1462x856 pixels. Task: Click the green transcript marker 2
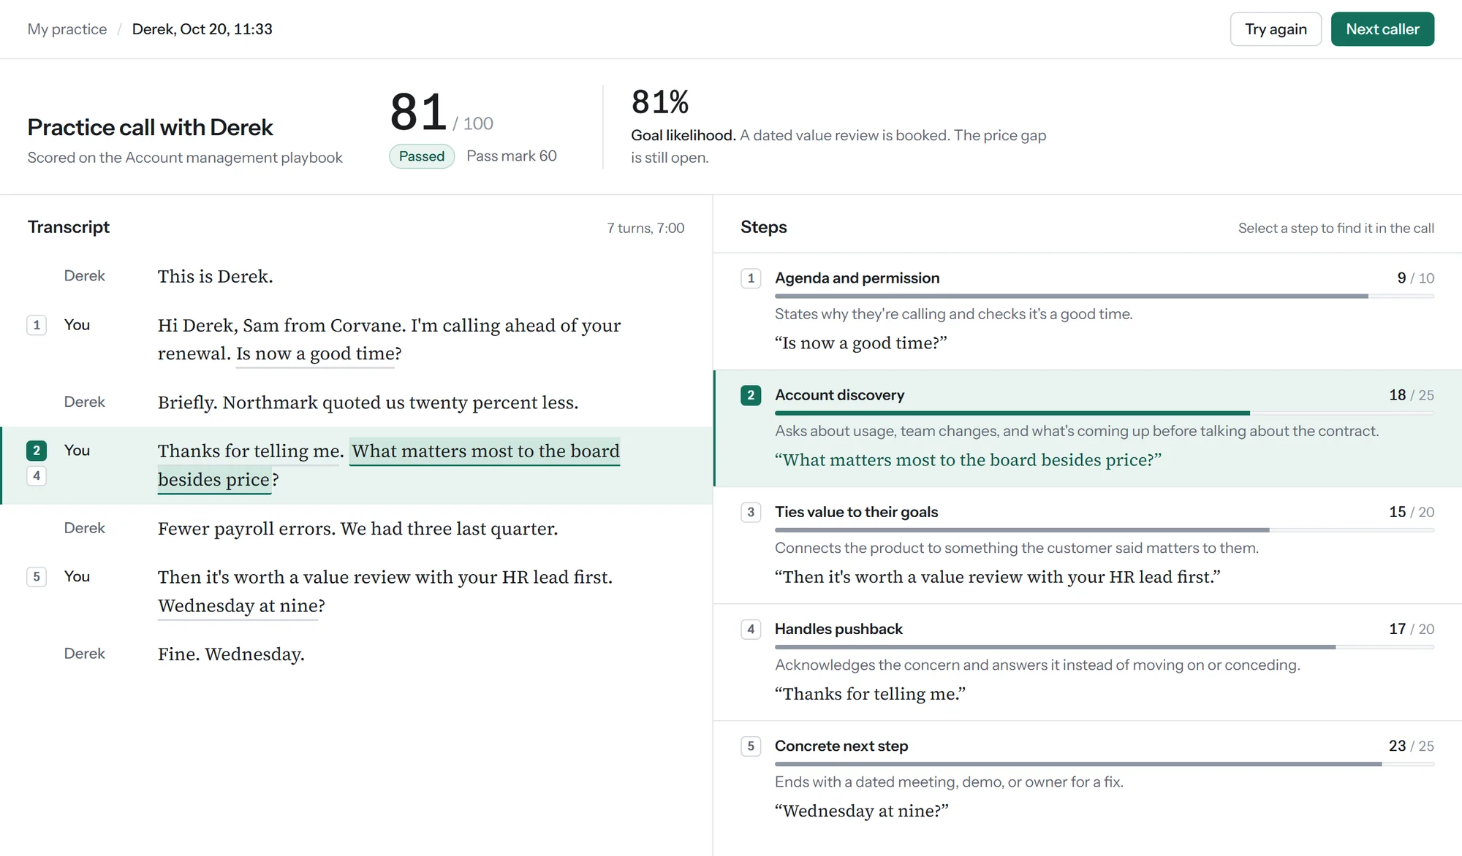[37, 451]
